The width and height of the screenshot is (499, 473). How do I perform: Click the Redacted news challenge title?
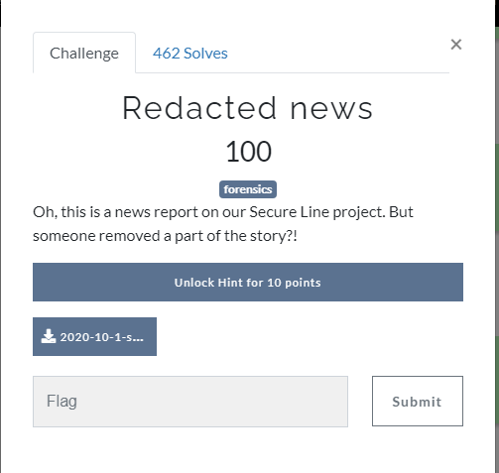[x=248, y=108]
